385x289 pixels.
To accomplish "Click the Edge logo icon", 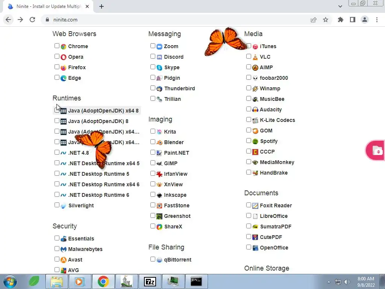I will 63,78.
